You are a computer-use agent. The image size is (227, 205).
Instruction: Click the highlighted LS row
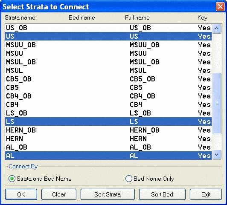click(108, 121)
